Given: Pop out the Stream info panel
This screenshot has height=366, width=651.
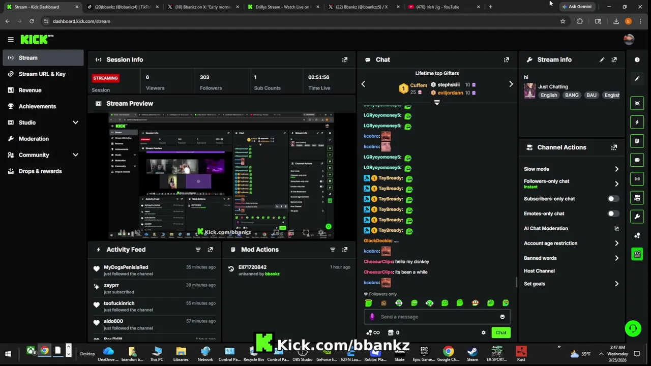Looking at the screenshot, I should pos(614,59).
